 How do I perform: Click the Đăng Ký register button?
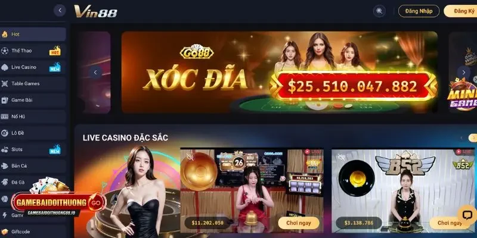(461, 11)
